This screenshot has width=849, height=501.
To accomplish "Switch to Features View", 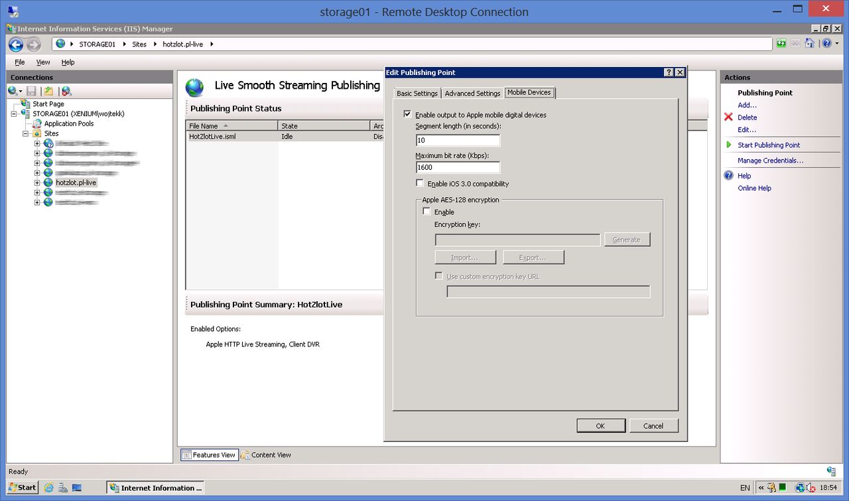I will 209,455.
